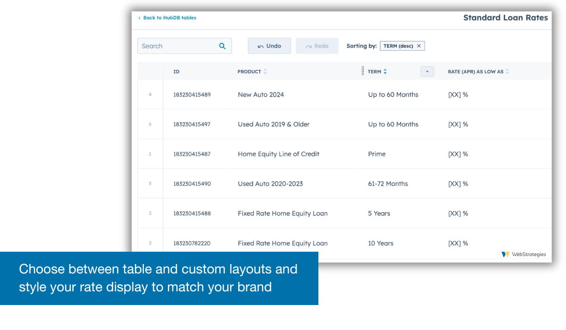Click the Search input field
Viewport: 566px width, 330px height.
click(x=184, y=46)
